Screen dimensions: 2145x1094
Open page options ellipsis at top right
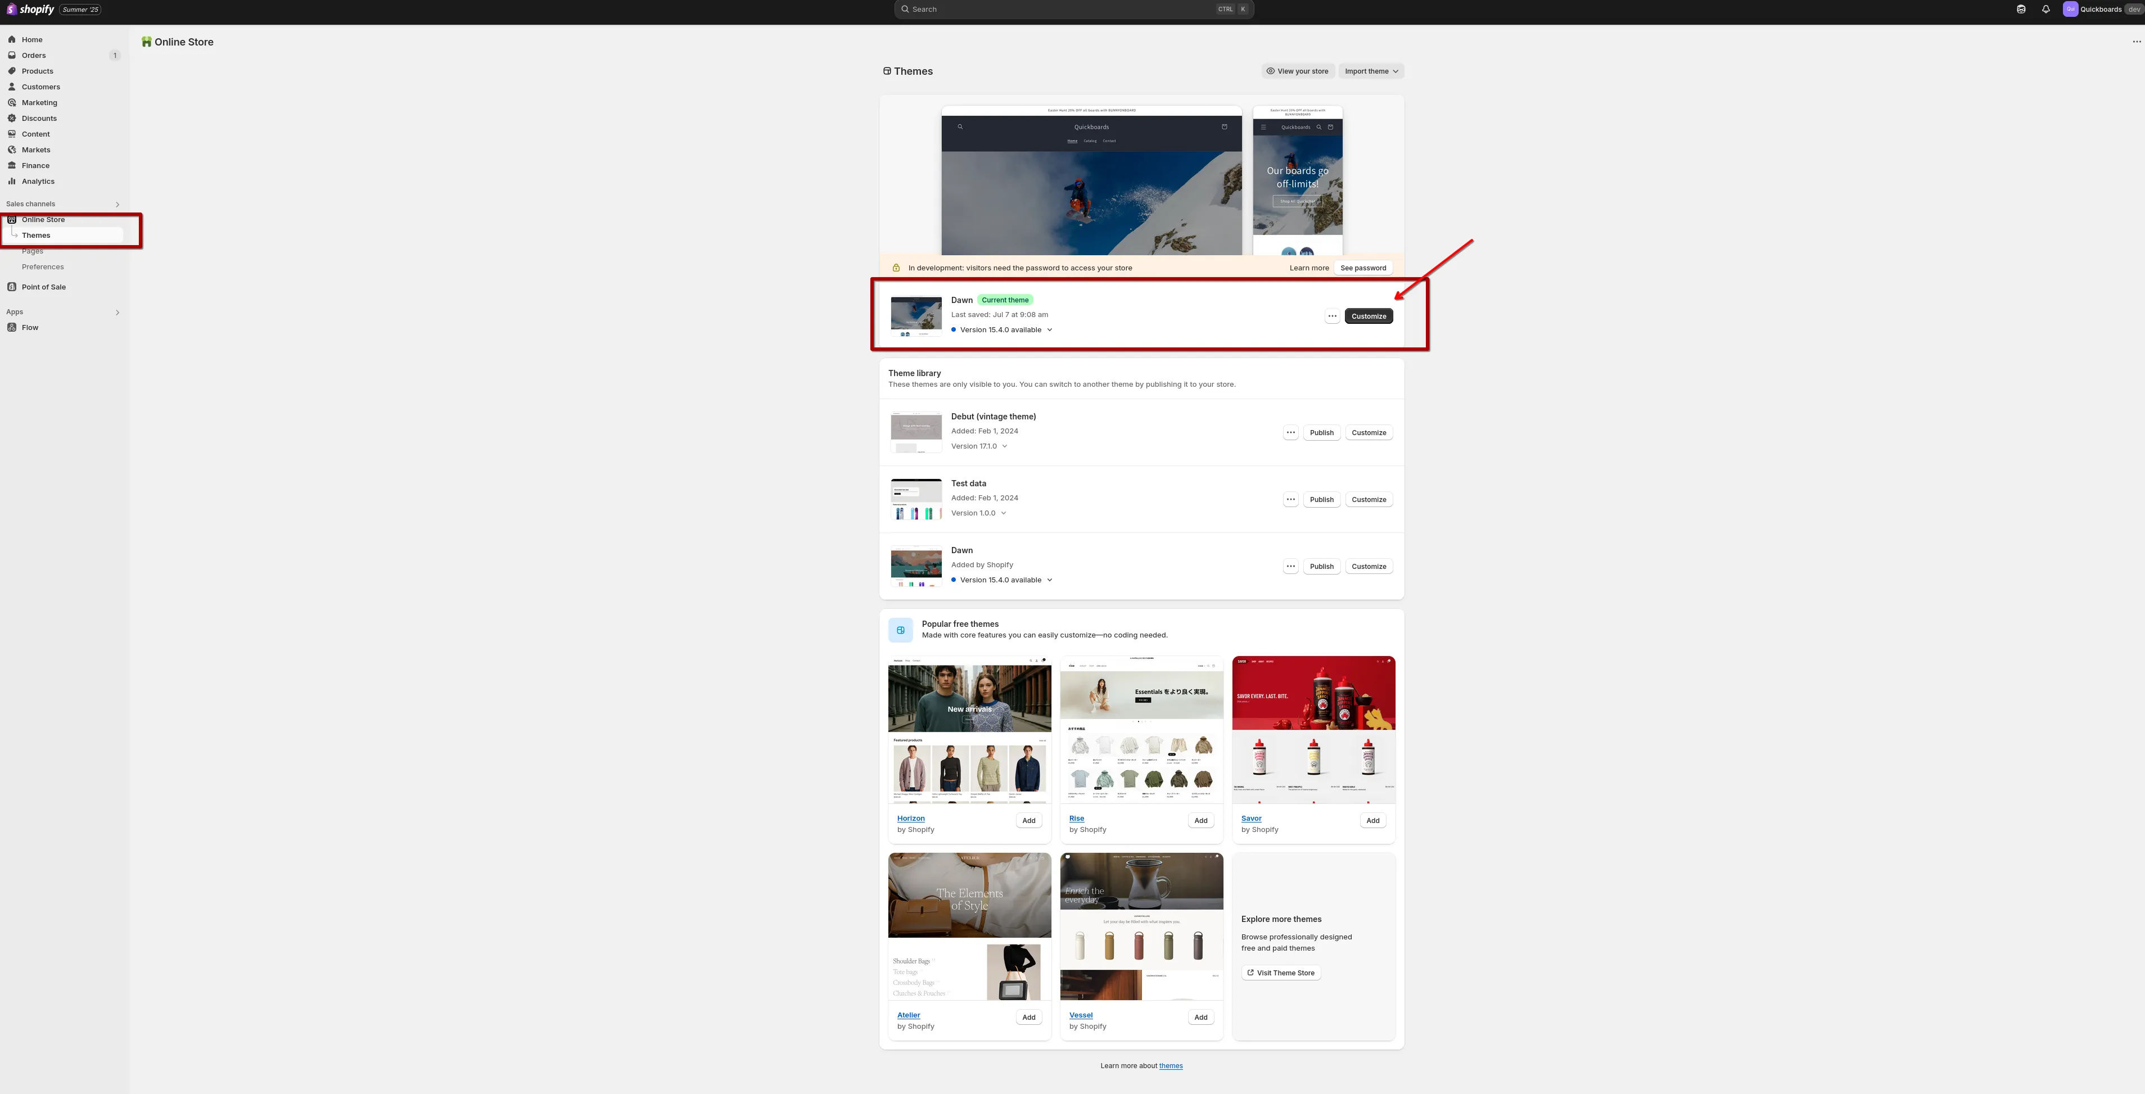(2136, 42)
